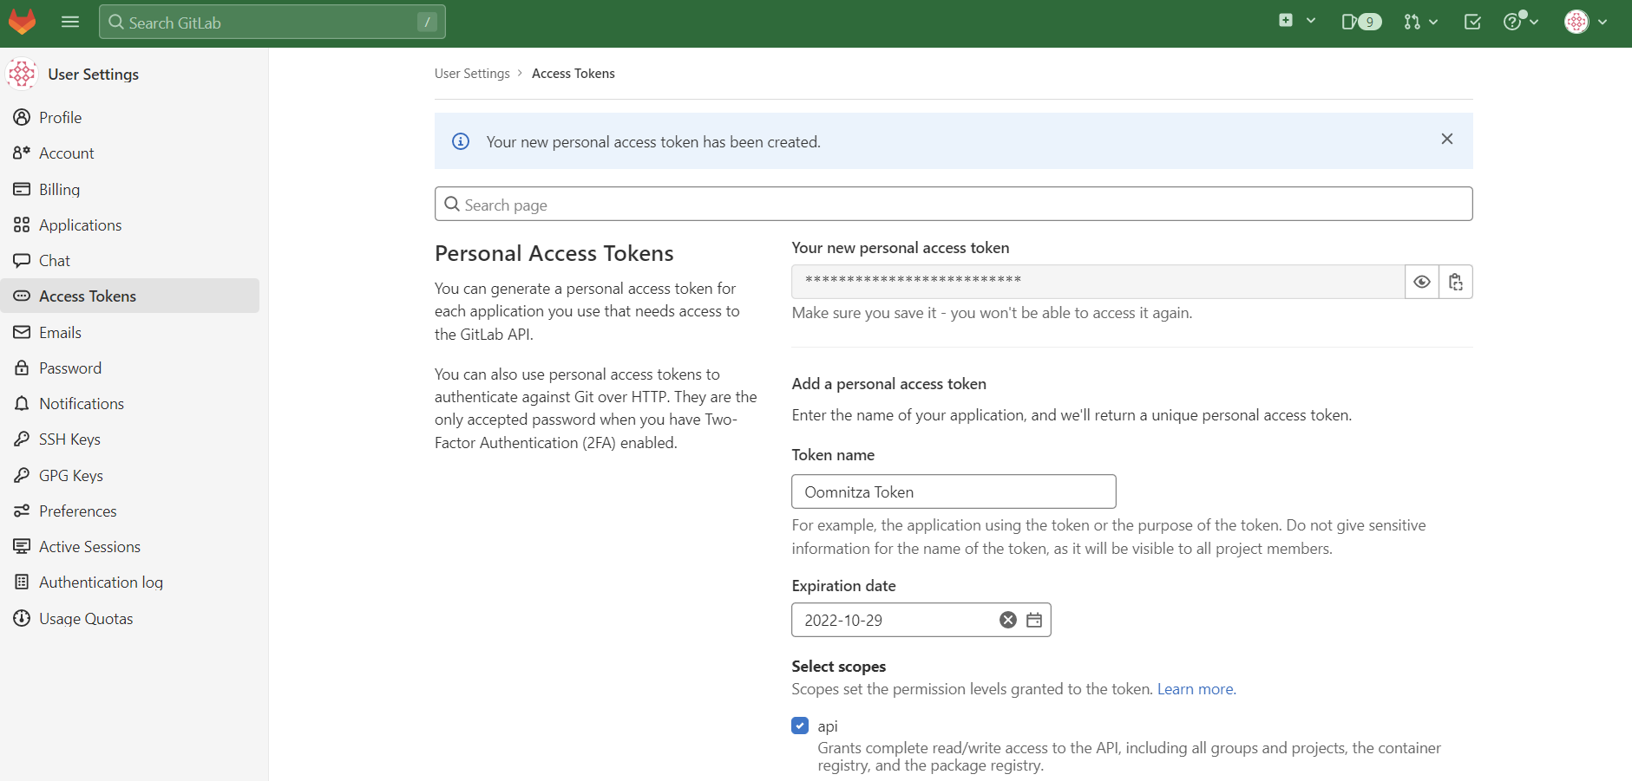The width and height of the screenshot is (1632, 781).
Task: Open the user avatar dropdown menu
Action: click(1585, 22)
